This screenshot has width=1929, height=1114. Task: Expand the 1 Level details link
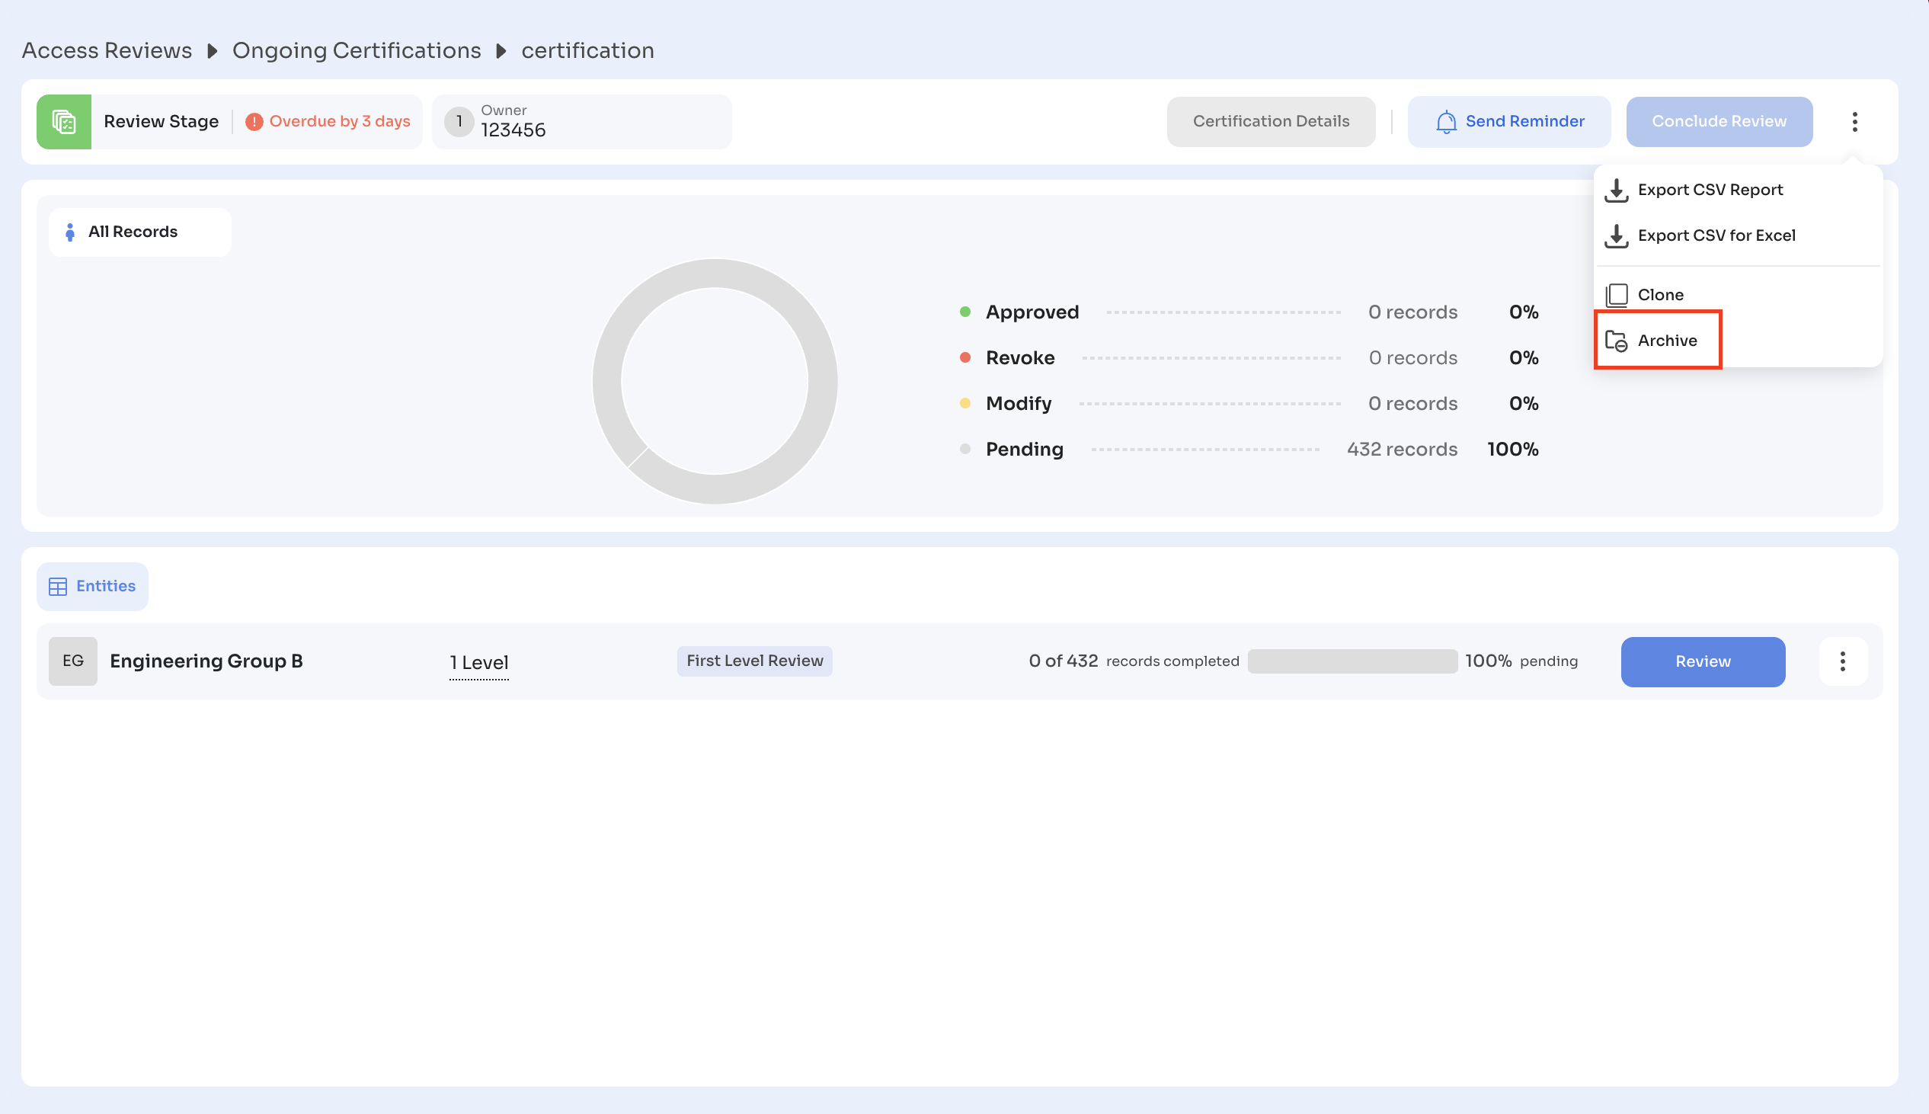coord(478,663)
